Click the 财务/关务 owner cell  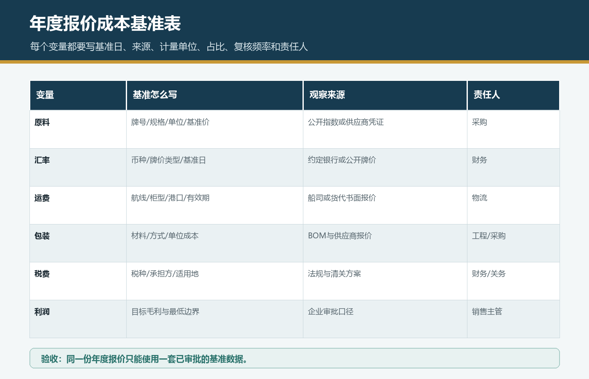click(x=513, y=281)
